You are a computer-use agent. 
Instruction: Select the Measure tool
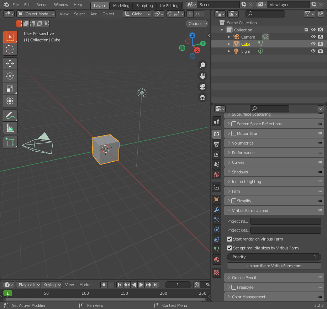point(10,128)
